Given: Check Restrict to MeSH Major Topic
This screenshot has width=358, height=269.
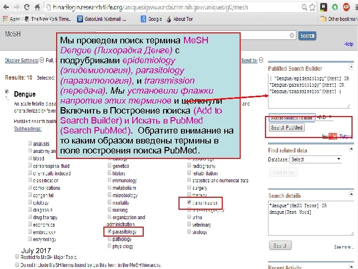Looking at the screenshot, I should pyautogui.click(x=17, y=257).
